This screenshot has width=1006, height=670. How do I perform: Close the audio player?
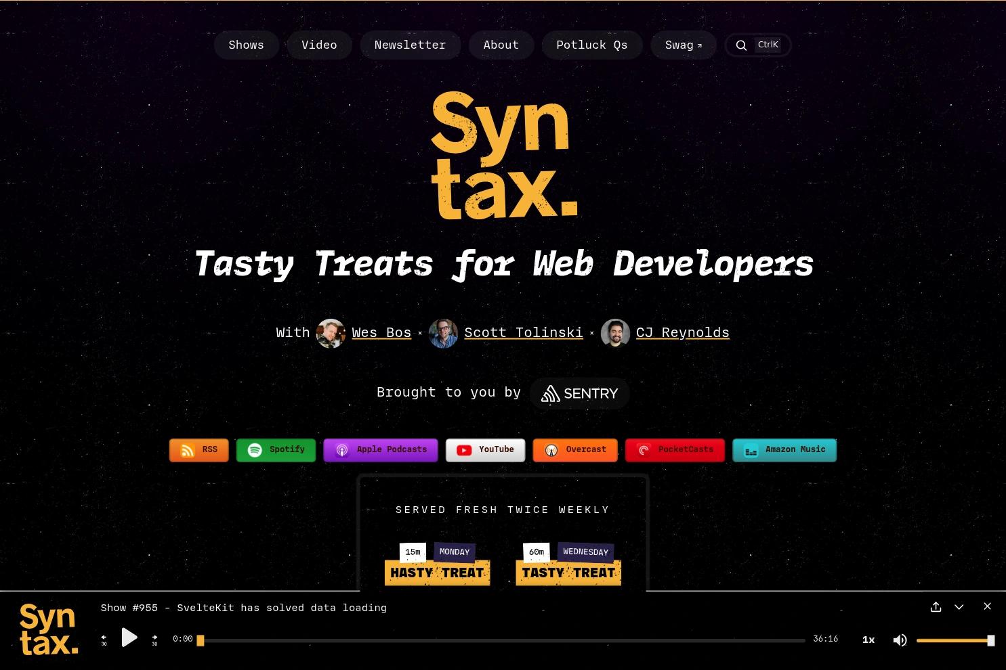[x=987, y=606]
